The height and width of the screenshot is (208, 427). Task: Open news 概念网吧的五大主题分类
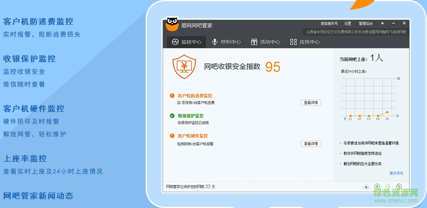pyautogui.click(x=362, y=164)
